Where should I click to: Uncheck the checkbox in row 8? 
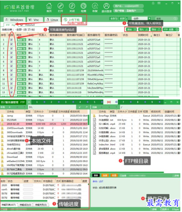(12, 71)
